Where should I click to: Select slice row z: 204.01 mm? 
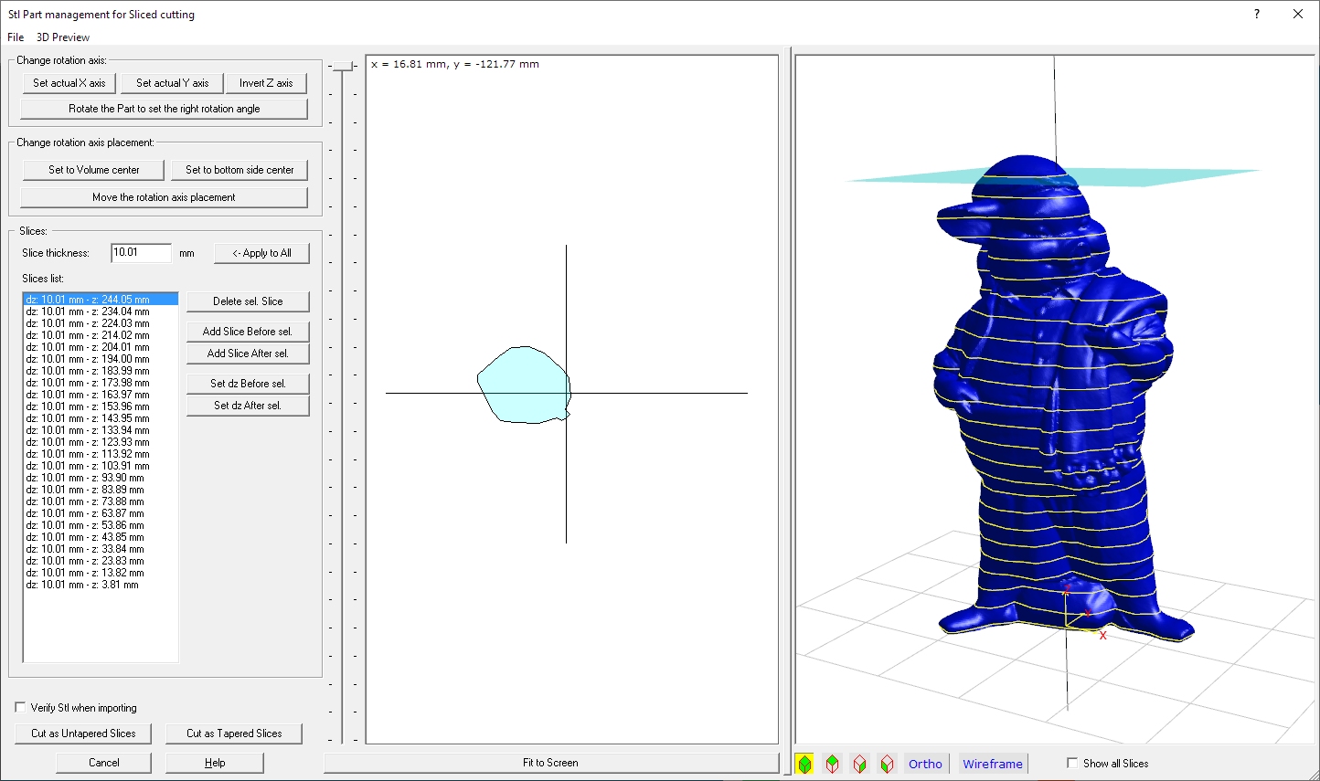point(101,347)
